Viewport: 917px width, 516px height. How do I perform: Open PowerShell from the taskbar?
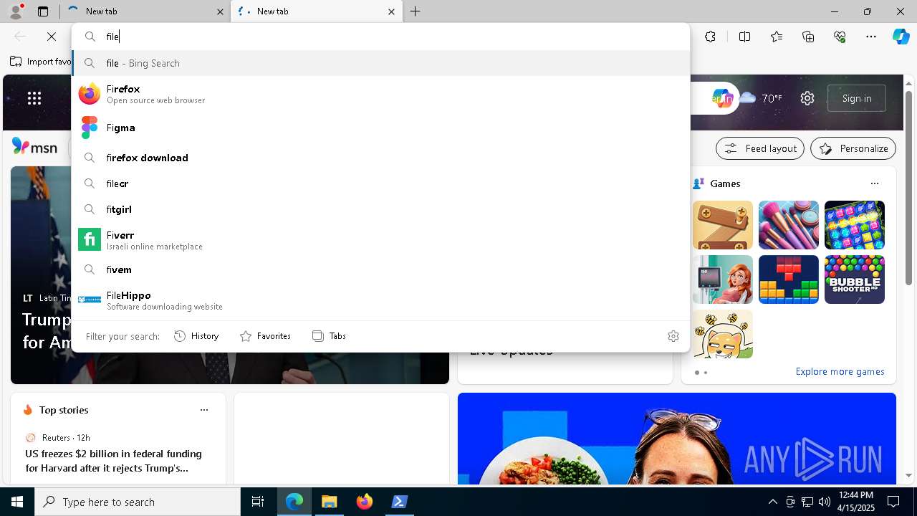click(x=400, y=502)
